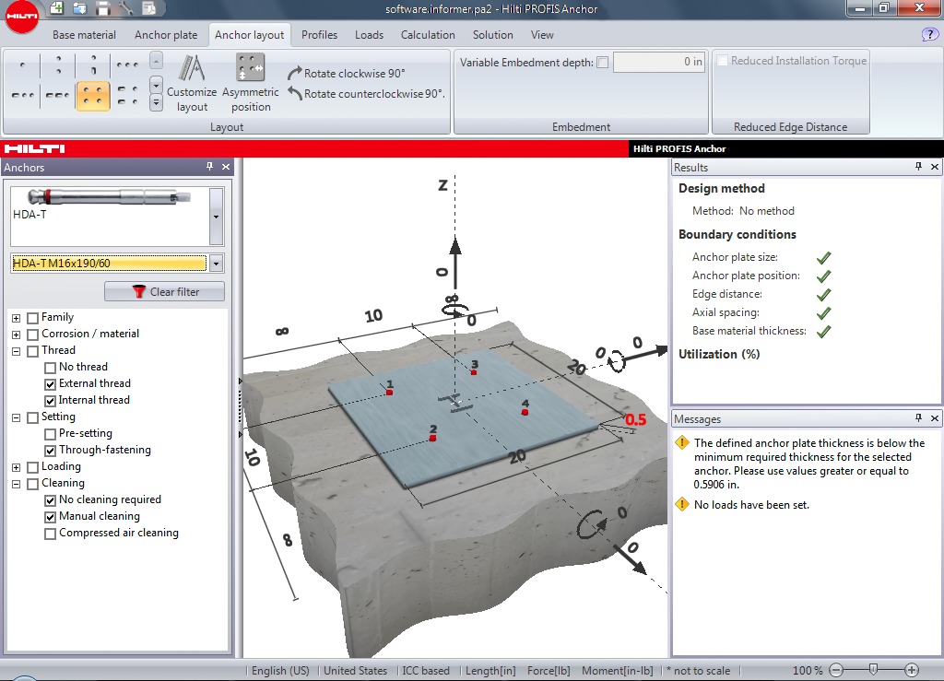This screenshot has height=681, width=944.
Task: Check the Family filter checkbox
Action: (x=33, y=318)
